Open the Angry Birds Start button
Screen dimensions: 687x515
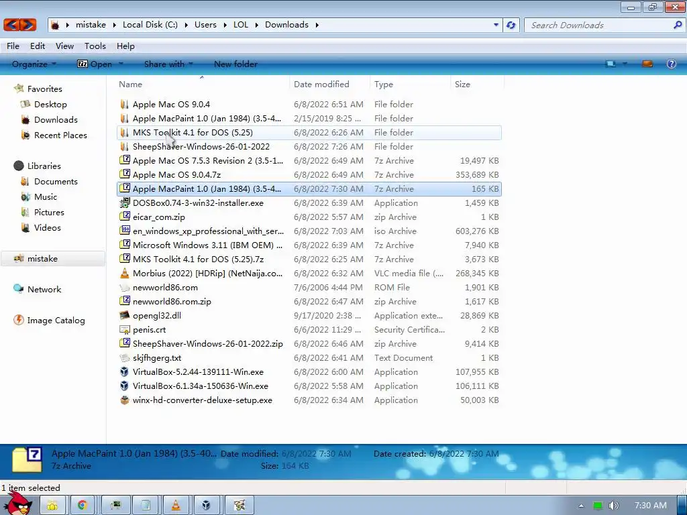pyautogui.click(x=17, y=504)
